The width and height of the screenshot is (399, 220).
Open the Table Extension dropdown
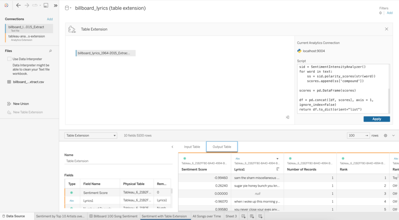91,136
